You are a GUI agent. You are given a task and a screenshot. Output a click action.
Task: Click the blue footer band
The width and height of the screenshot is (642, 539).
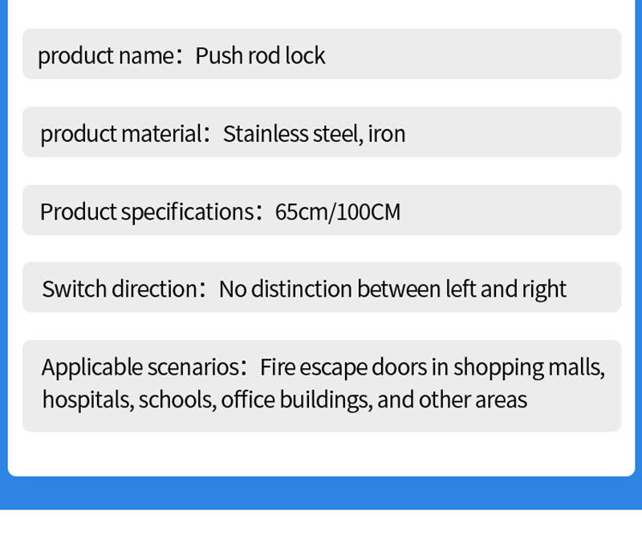321,493
